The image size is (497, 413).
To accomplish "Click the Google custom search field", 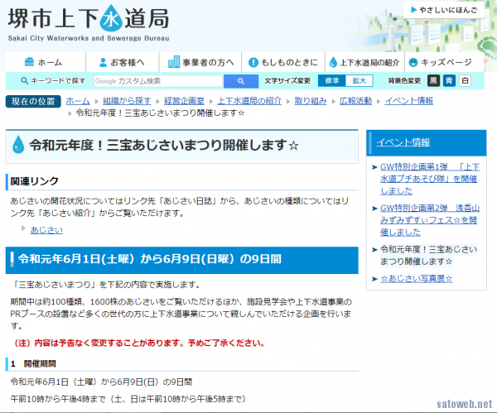I will coord(157,81).
